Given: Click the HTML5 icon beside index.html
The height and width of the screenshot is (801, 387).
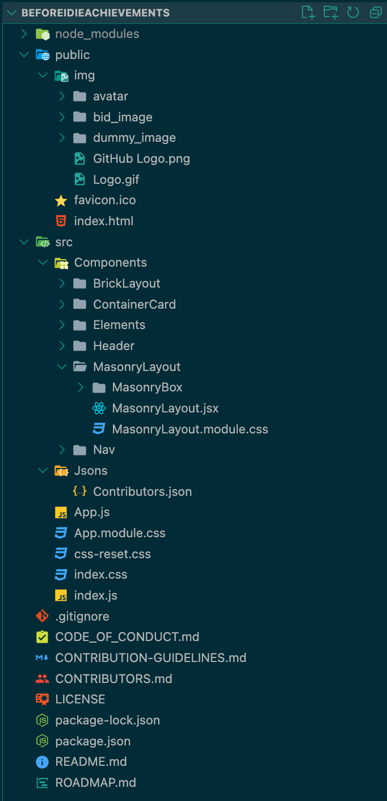Looking at the screenshot, I should click(61, 221).
